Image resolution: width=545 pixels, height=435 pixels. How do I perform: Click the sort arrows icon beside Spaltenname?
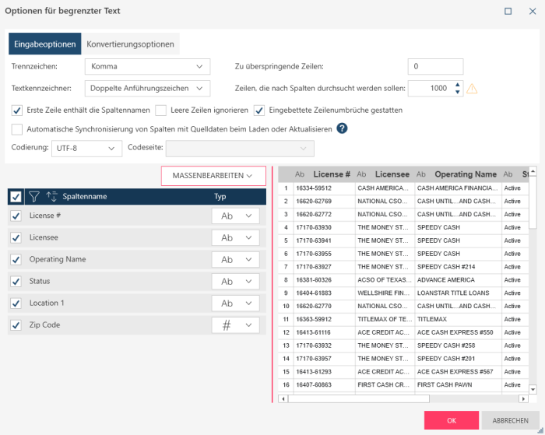click(x=52, y=197)
